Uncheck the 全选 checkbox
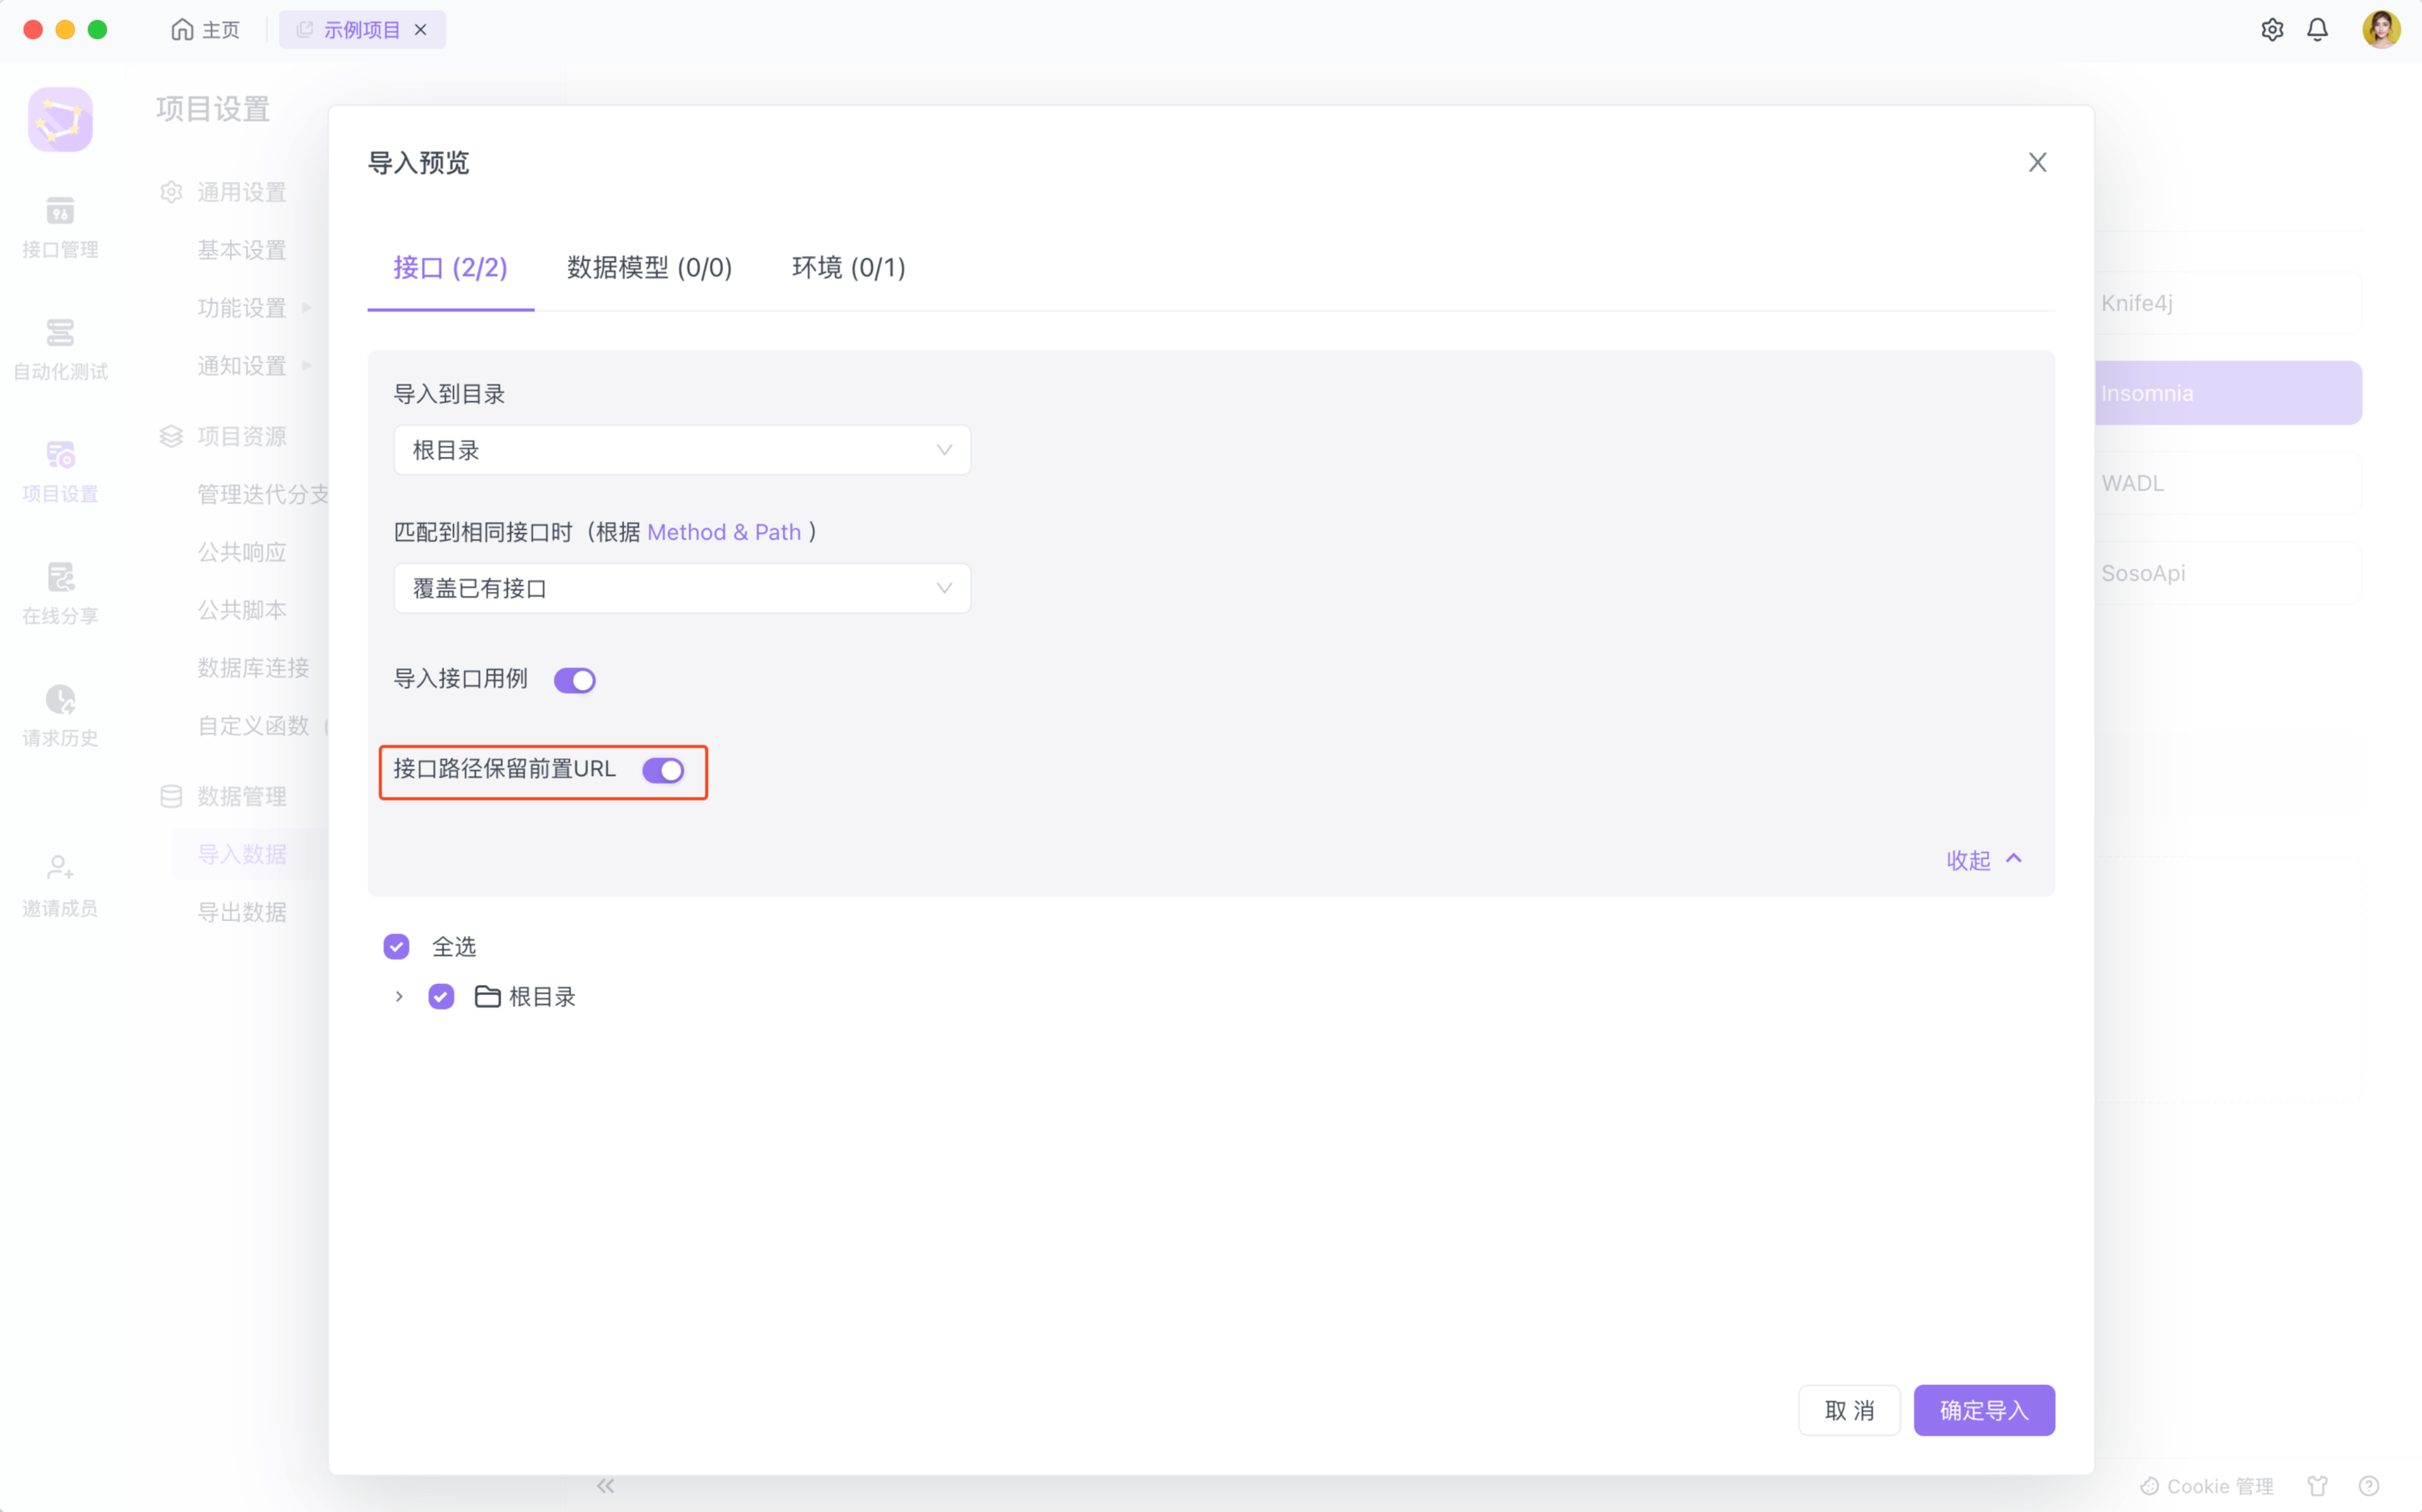2422x1512 pixels. [x=396, y=946]
